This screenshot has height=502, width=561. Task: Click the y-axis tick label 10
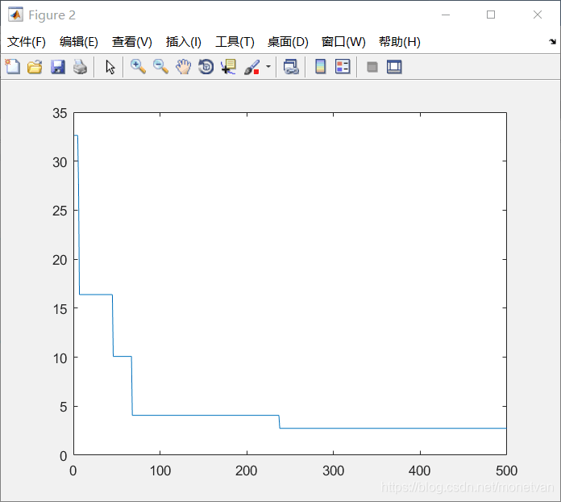[x=60, y=358]
